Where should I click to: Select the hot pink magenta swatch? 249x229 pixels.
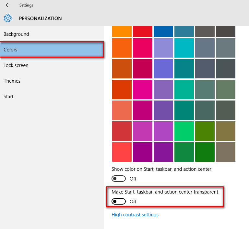[x=143, y=89]
